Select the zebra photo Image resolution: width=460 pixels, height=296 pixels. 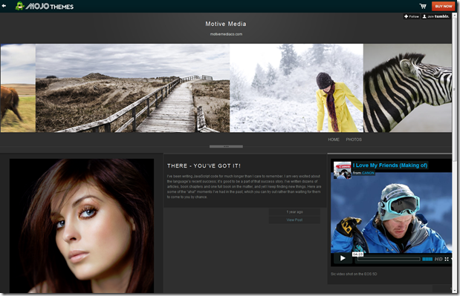pos(407,88)
